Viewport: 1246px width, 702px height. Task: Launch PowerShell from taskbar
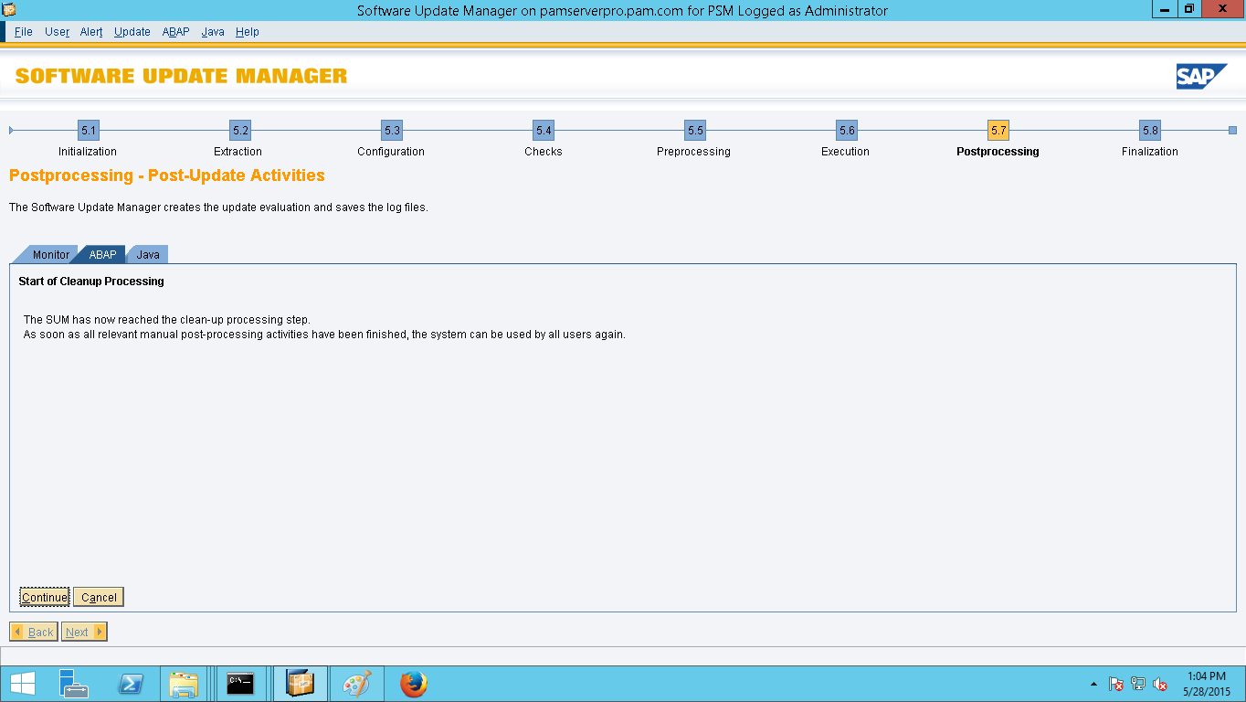pos(131,684)
